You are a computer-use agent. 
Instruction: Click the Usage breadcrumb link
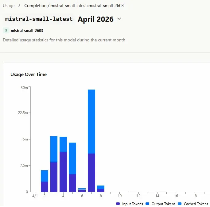pos(9,6)
